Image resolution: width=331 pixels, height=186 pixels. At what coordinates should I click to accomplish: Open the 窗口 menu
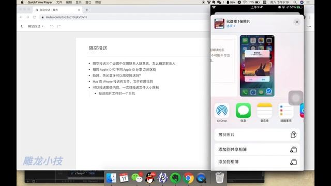[88, 2]
